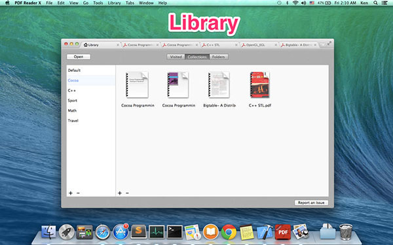393x245 pixels.
Task: Open Sublime Text from the Dock
Action: point(138,232)
